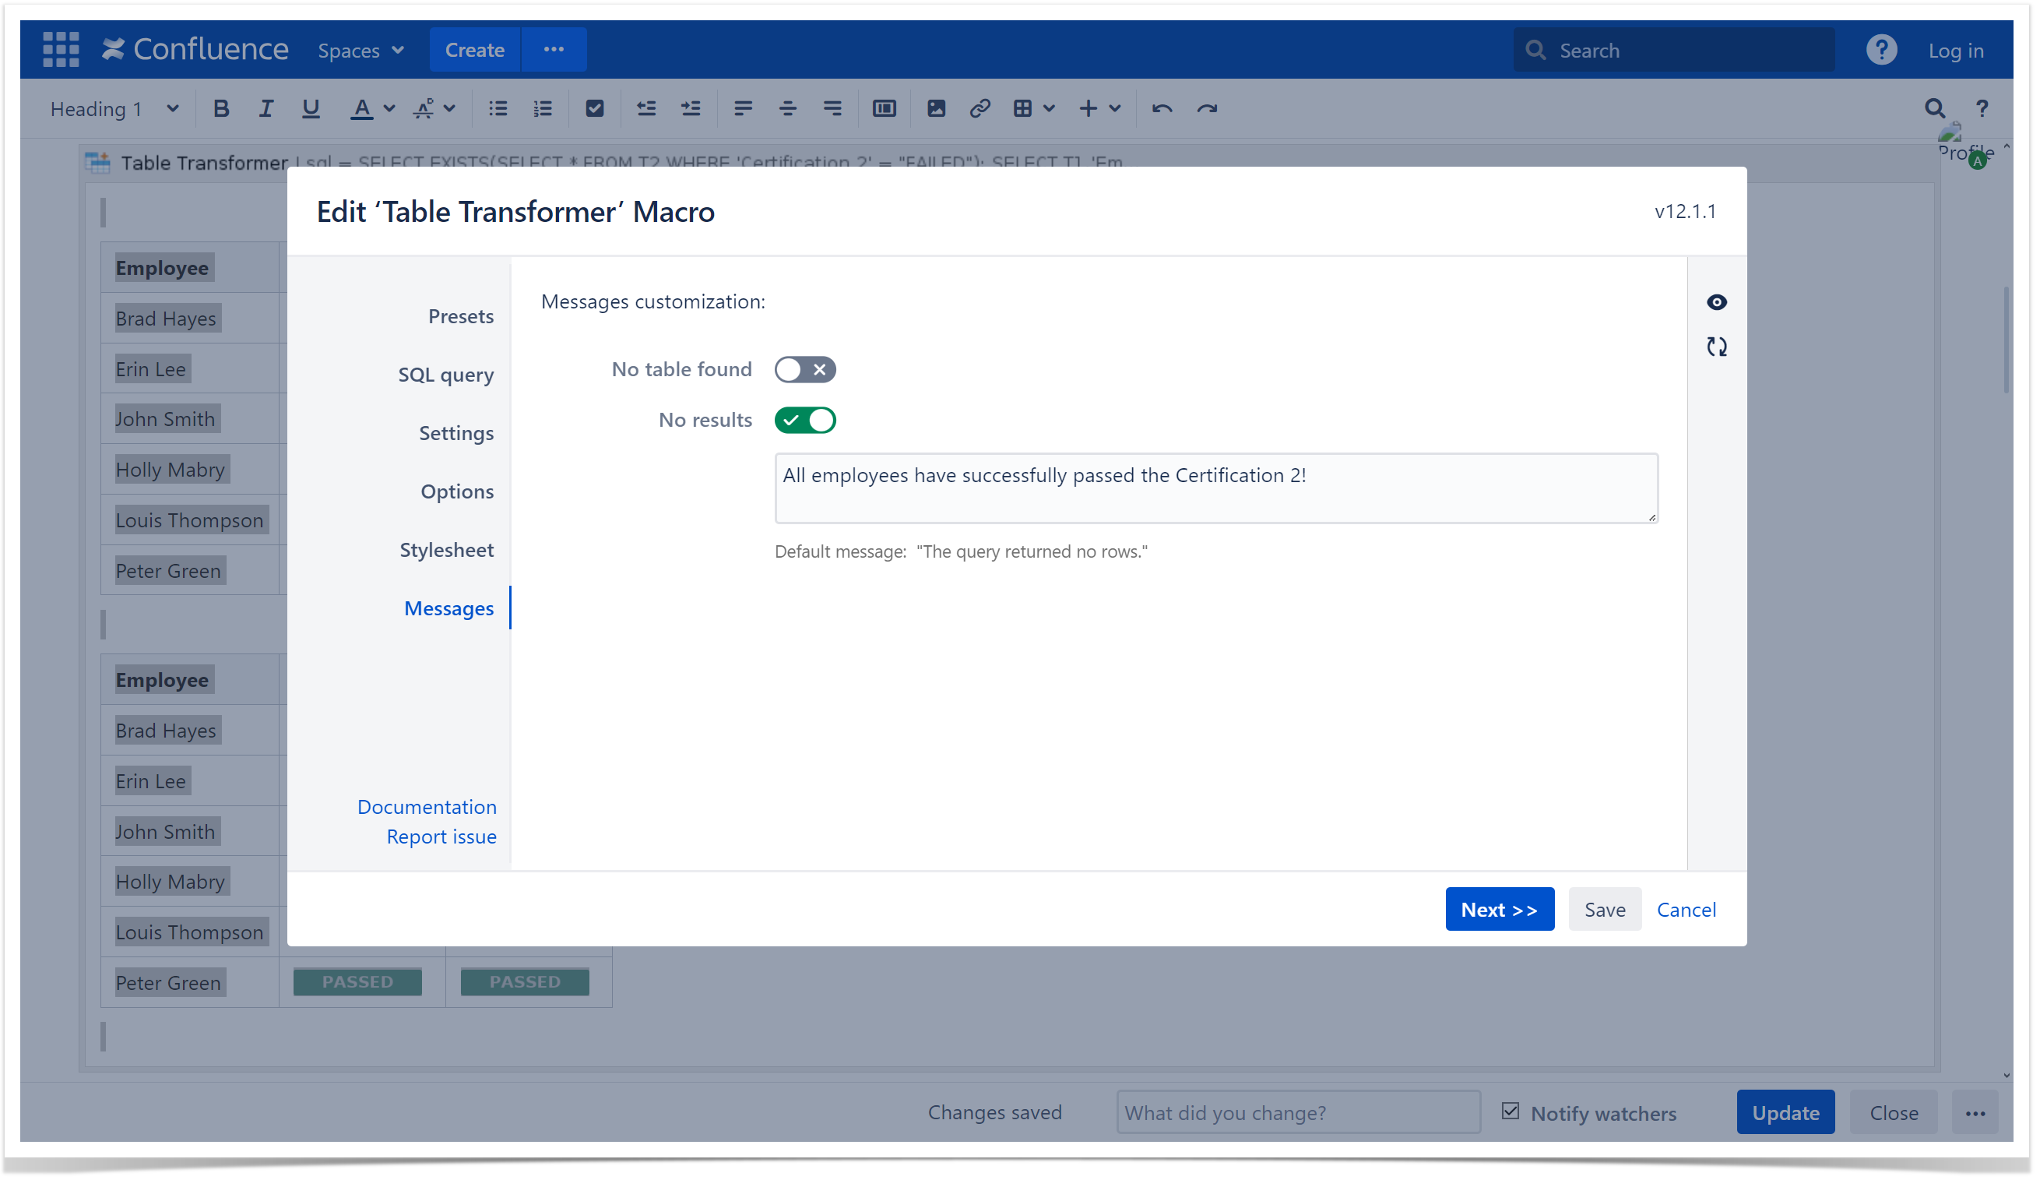Open the Confluence app switcher grid icon
Image resolution: width=2040 pixels, height=1180 pixels.
point(61,49)
